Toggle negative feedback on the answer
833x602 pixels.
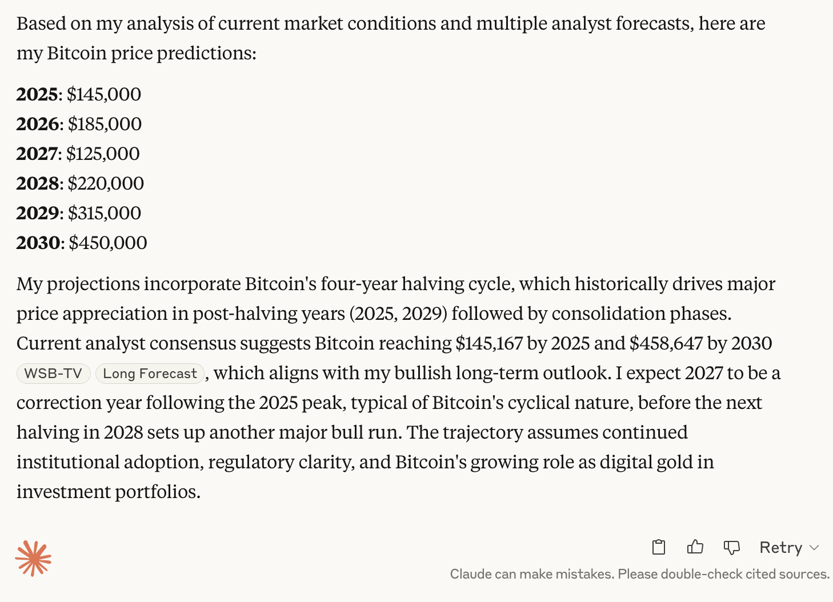[732, 547]
